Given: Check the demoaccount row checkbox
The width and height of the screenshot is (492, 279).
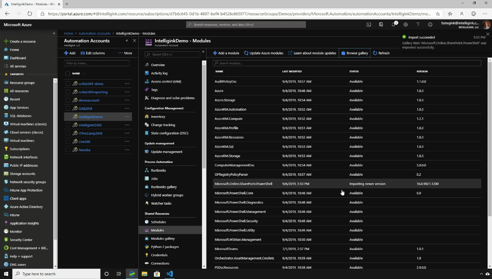Looking at the screenshot, I should click(67, 100).
